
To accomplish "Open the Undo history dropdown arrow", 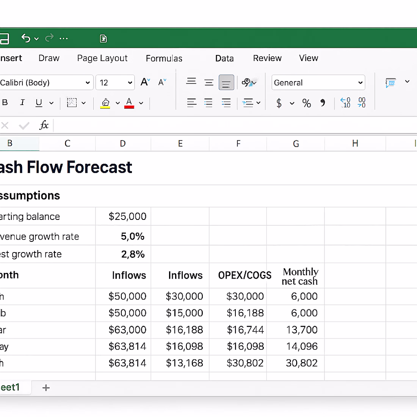I will click(x=36, y=39).
